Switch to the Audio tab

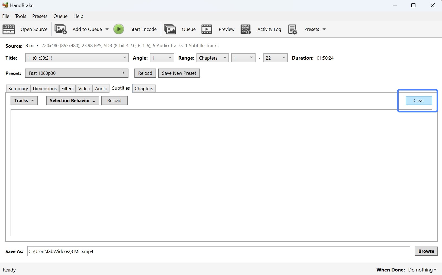[x=101, y=89]
